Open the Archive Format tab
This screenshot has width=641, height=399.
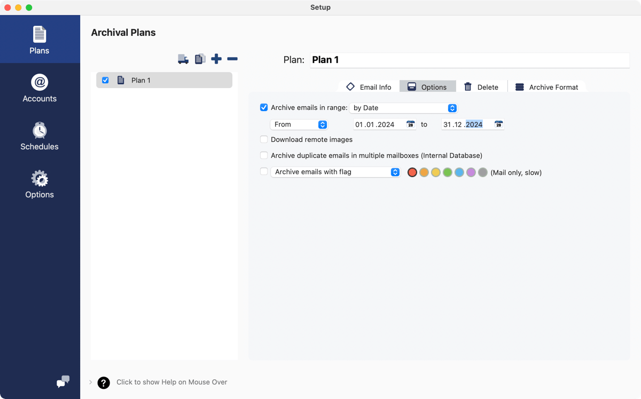[x=547, y=86]
